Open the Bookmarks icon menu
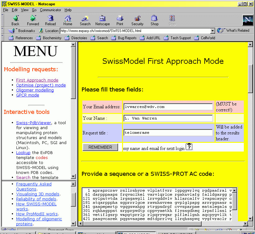This screenshot has width=255, height=234. point(12,30)
